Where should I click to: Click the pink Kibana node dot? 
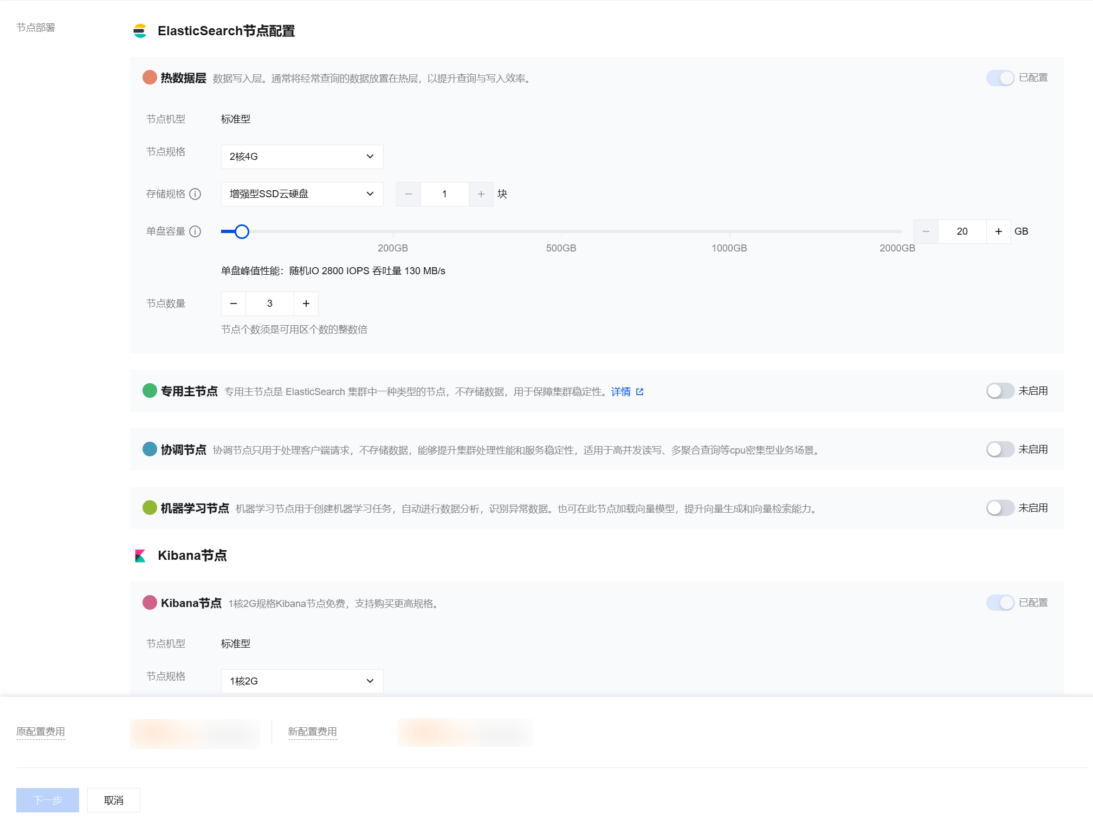[150, 603]
